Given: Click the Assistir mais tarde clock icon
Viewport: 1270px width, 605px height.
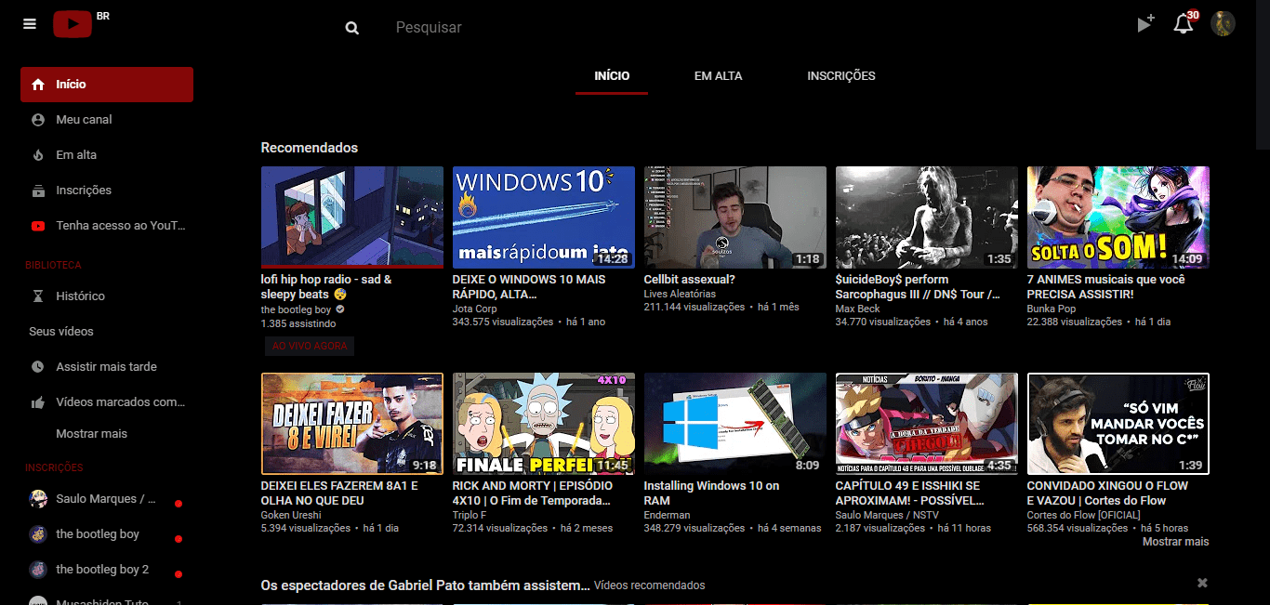Looking at the screenshot, I should [x=38, y=367].
